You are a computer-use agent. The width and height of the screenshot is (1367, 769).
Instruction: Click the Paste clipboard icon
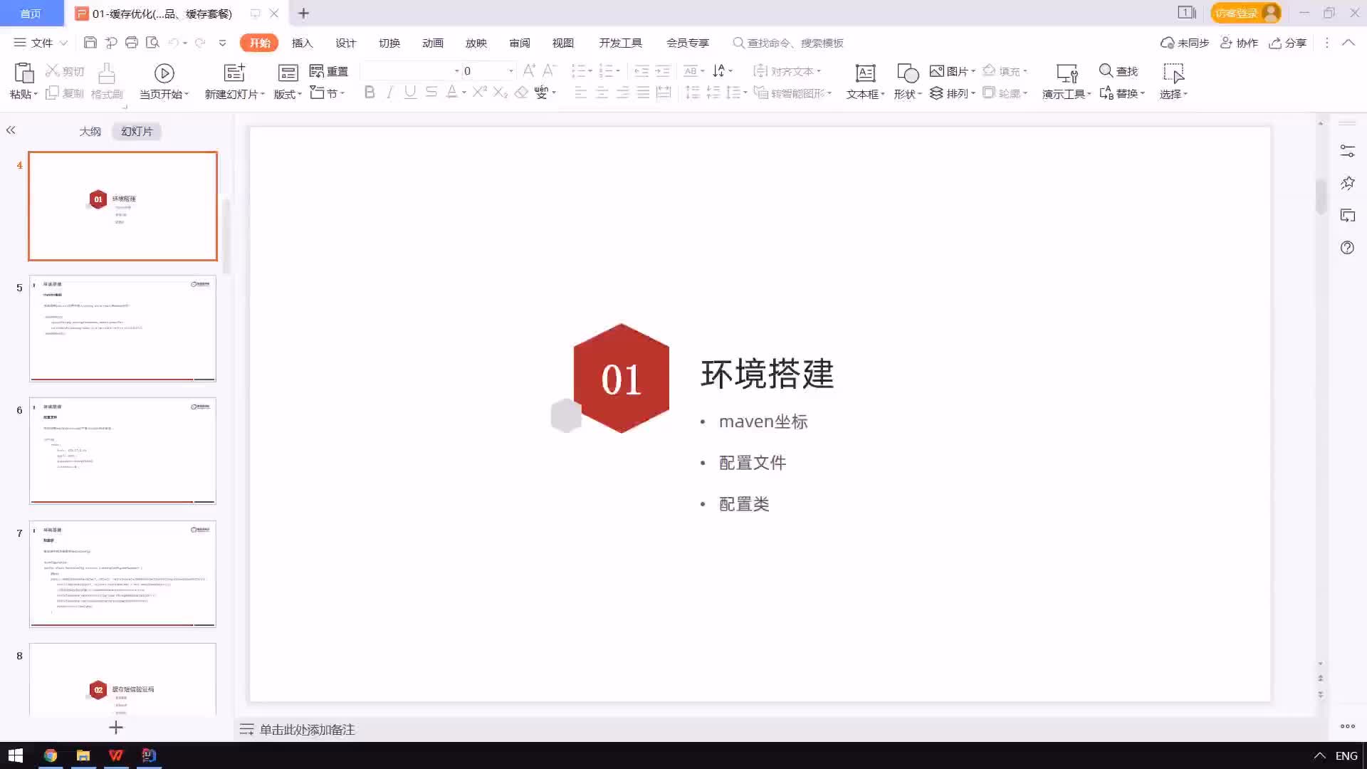(x=23, y=73)
